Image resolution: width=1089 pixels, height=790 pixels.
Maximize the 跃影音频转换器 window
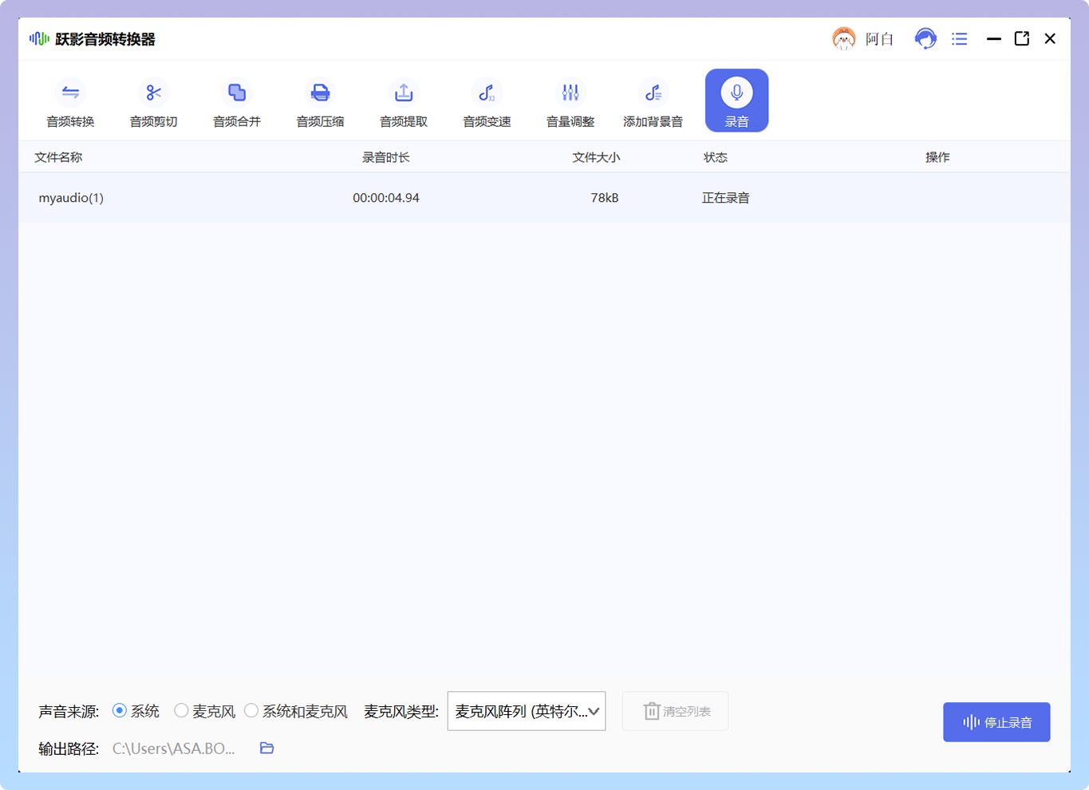pyautogui.click(x=1022, y=38)
